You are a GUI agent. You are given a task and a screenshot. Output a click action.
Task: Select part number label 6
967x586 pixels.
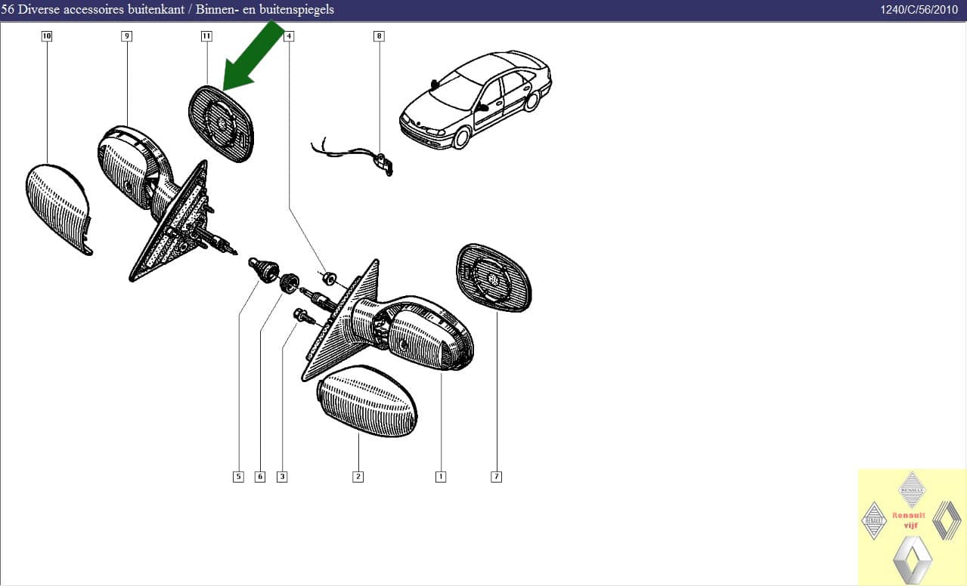click(x=260, y=477)
